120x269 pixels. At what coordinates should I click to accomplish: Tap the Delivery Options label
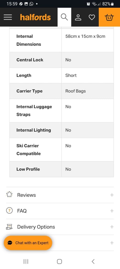pos(36,227)
